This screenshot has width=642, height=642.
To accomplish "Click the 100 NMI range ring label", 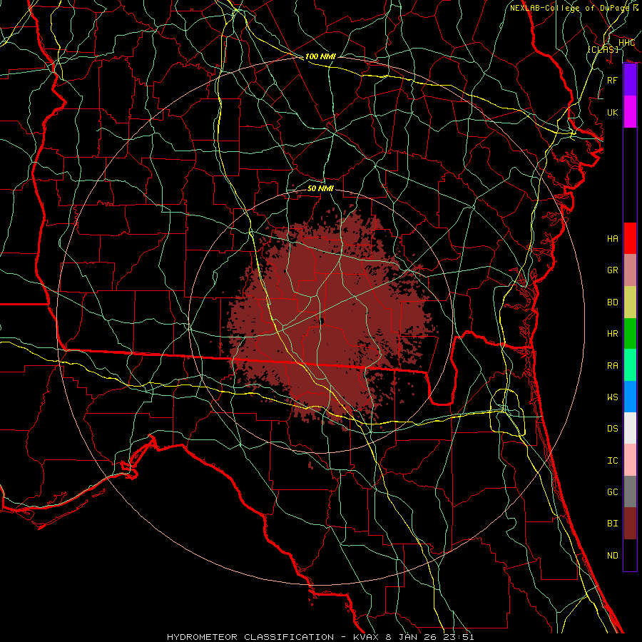I will click(320, 56).
